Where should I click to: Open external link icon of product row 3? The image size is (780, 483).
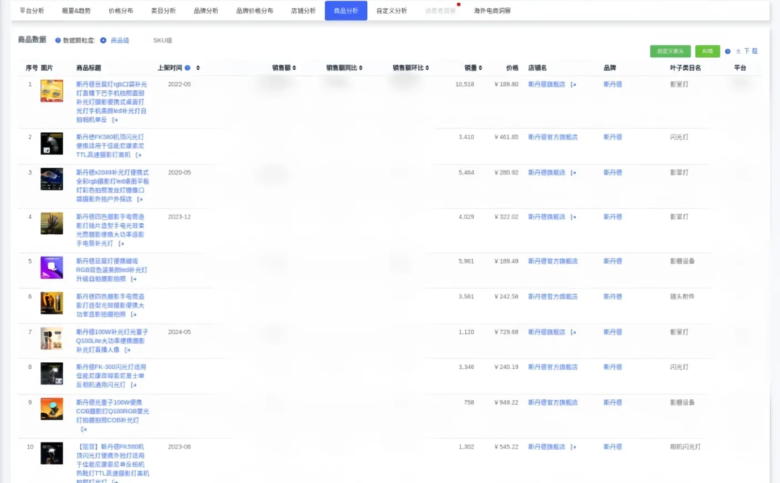tap(140, 199)
